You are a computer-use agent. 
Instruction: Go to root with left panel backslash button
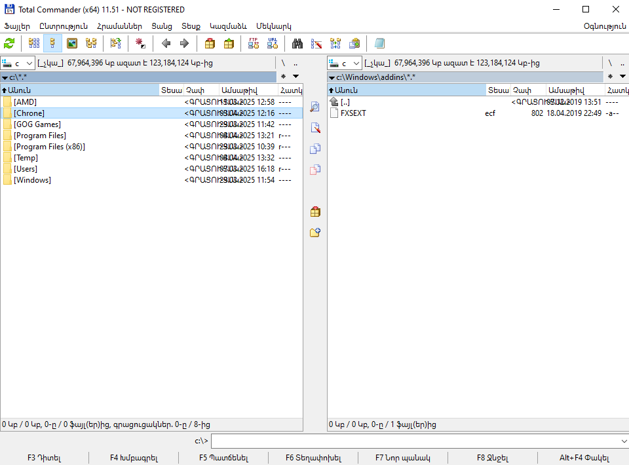click(x=283, y=64)
